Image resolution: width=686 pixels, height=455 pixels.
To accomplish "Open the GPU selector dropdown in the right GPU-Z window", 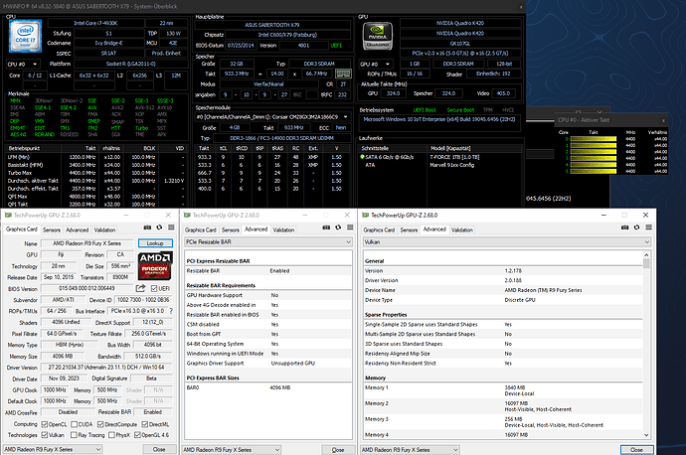I will 411,450.
